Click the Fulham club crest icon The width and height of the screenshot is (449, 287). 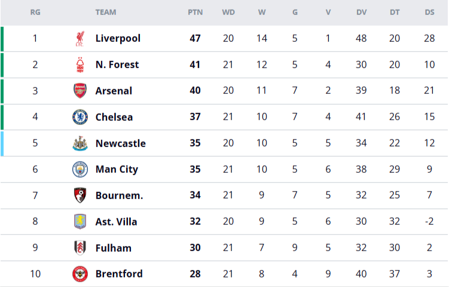click(x=80, y=248)
